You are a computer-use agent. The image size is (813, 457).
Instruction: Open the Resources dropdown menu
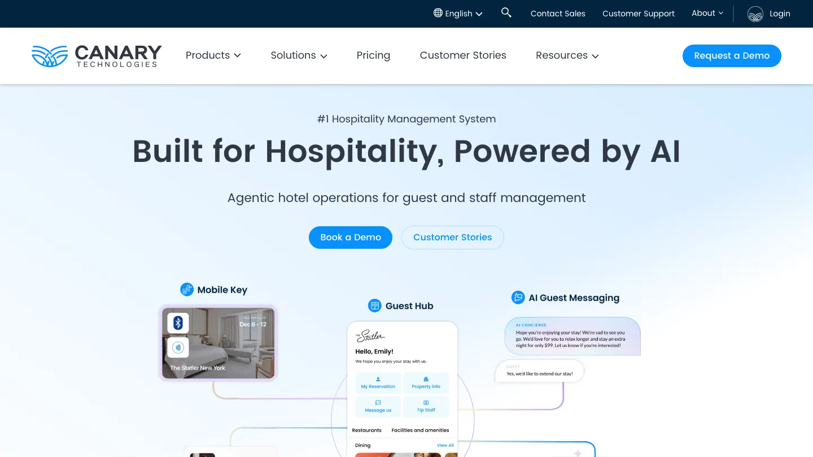pyautogui.click(x=567, y=55)
